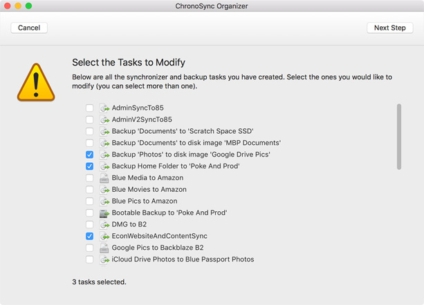Click the Google Pics to Backblaze B2 icon
This screenshot has width=424, height=305.
(104, 248)
